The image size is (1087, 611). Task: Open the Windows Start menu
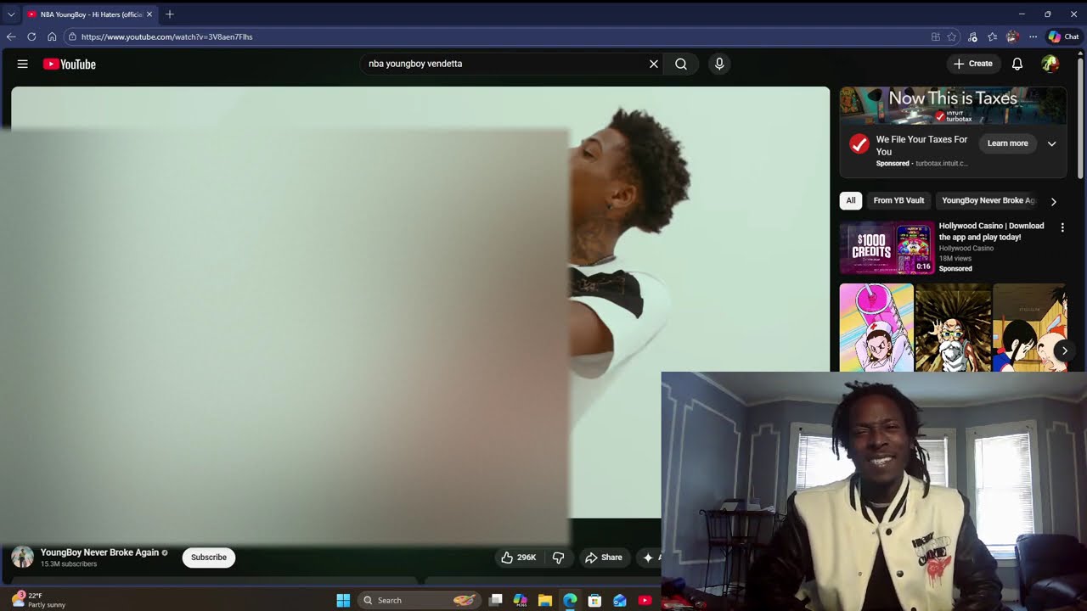click(x=343, y=600)
